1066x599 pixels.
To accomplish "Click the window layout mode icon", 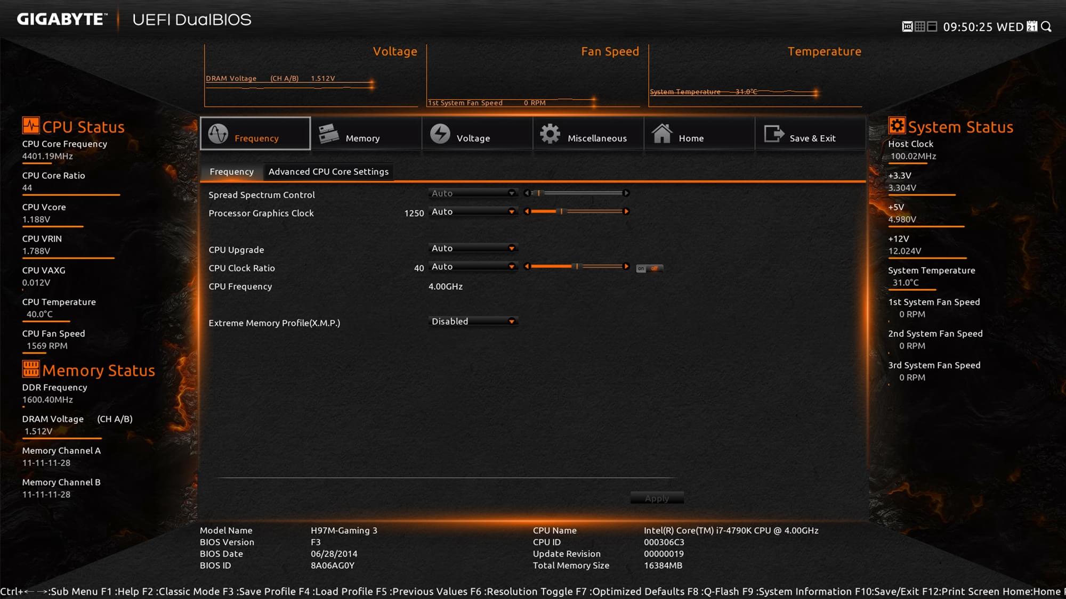I will pos(932,27).
